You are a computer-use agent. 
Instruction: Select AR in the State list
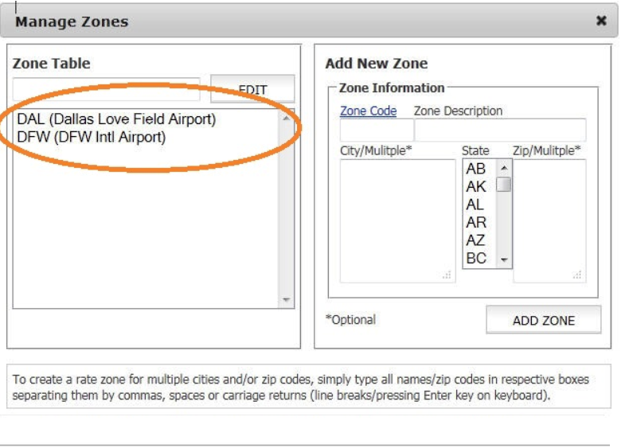[476, 222]
